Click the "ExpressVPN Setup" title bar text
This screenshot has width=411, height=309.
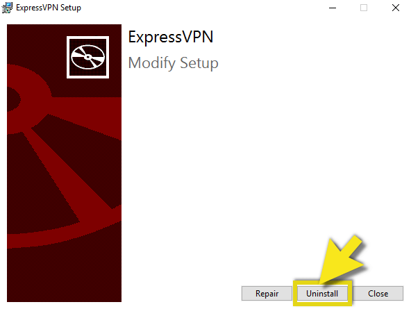coord(49,8)
